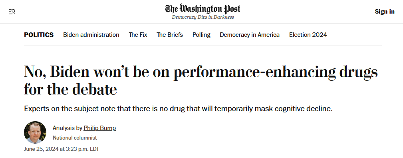
Task: Click the subheadline about cognitive decline
Action: tap(179, 108)
